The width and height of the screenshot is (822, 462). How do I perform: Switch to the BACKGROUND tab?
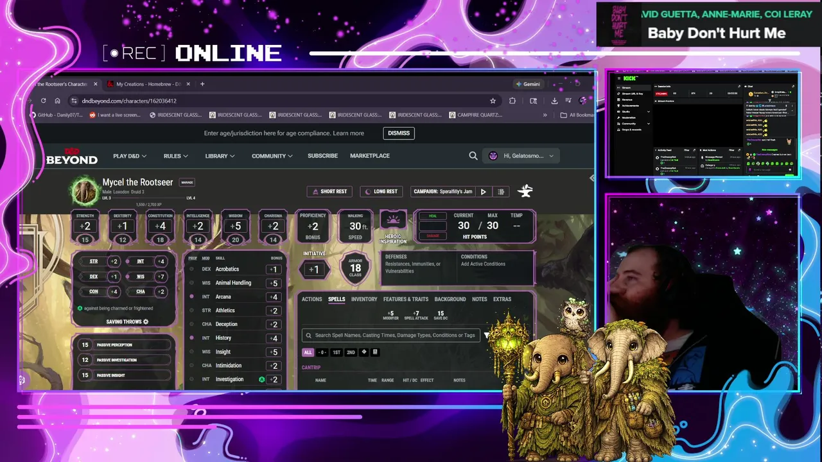coord(450,299)
